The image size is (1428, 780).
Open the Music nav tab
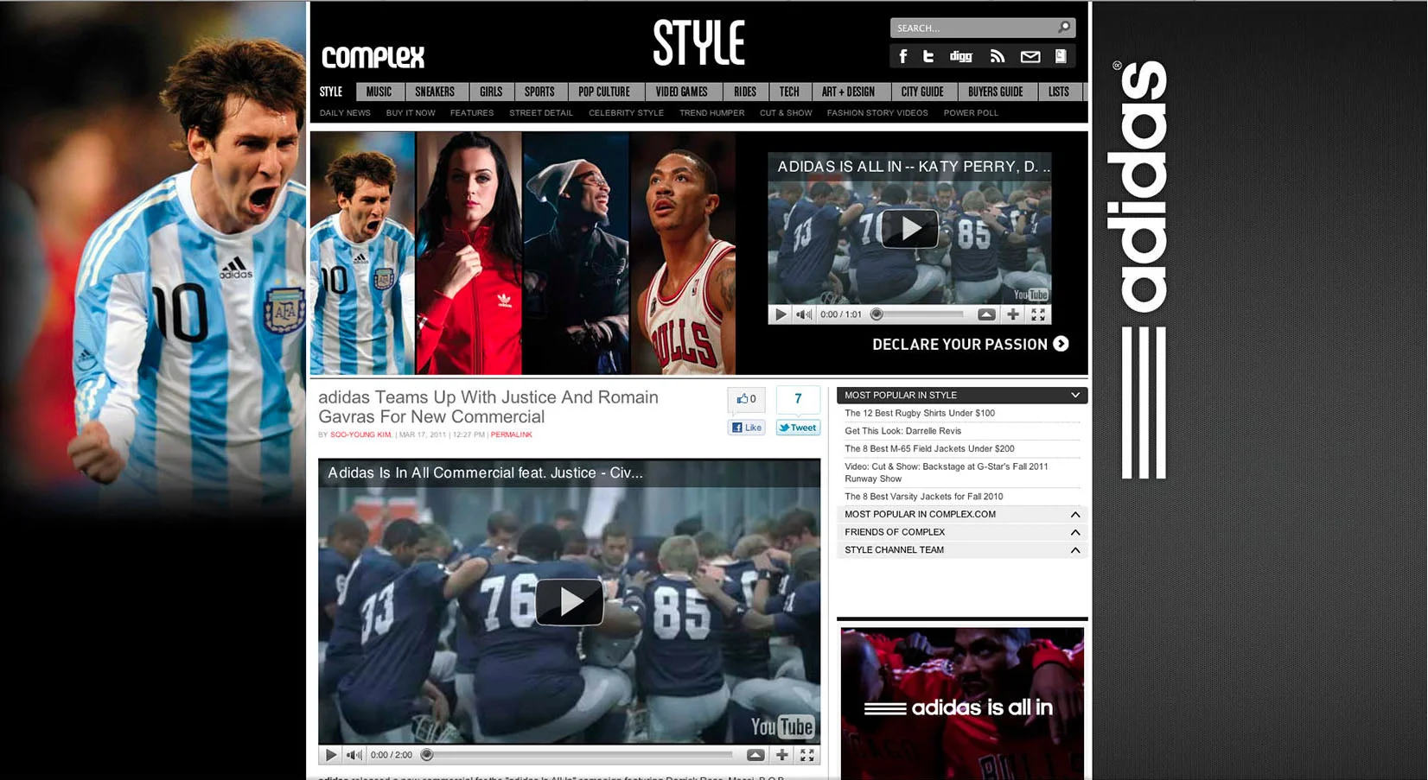pos(379,92)
